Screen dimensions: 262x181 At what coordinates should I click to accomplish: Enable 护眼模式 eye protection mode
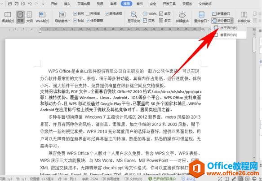(x=182, y=17)
